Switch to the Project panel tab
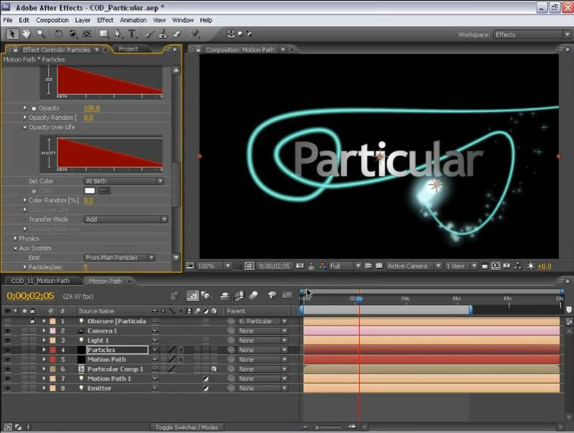 tap(128, 49)
